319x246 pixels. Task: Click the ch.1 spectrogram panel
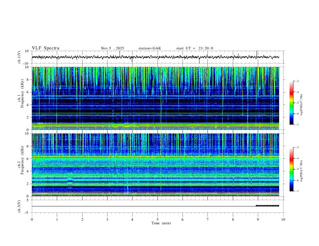155,98
